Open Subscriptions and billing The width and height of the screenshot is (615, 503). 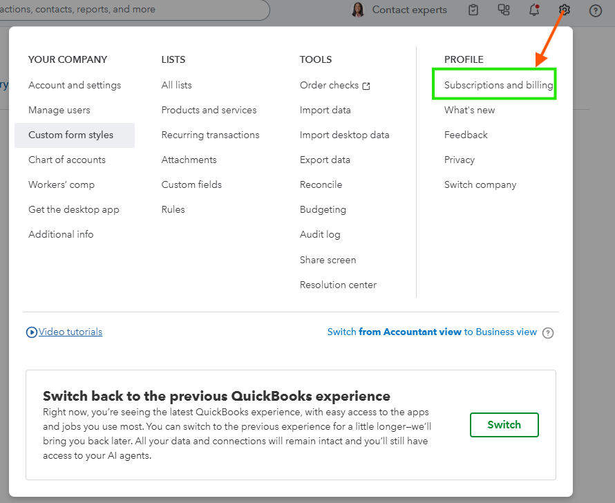[498, 85]
